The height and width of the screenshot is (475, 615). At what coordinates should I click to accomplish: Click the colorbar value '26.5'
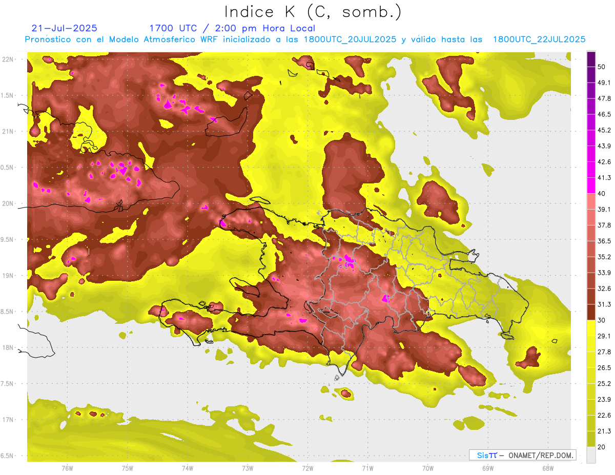coord(604,367)
